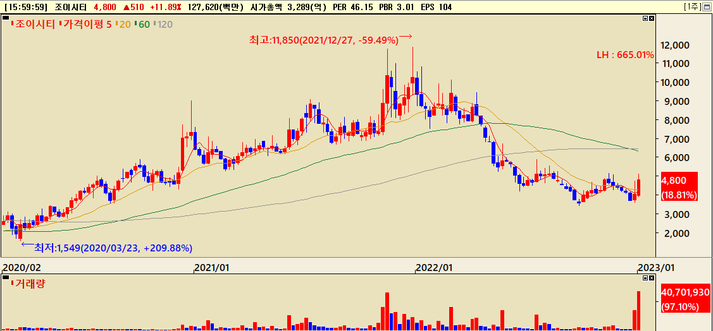This screenshot has width=713, height=331.
Task: Click the PER 46.15 header value
Action: point(352,8)
